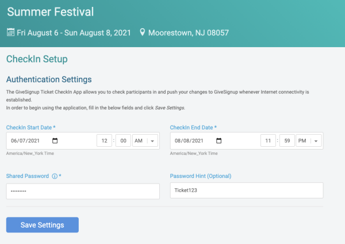The image size is (345, 244).
Task: Click the Summer Festival title
Action: pyautogui.click(x=51, y=12)
